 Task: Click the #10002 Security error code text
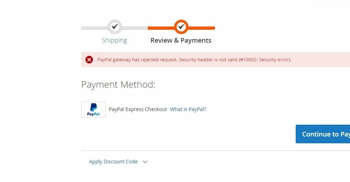pos(265,59)
